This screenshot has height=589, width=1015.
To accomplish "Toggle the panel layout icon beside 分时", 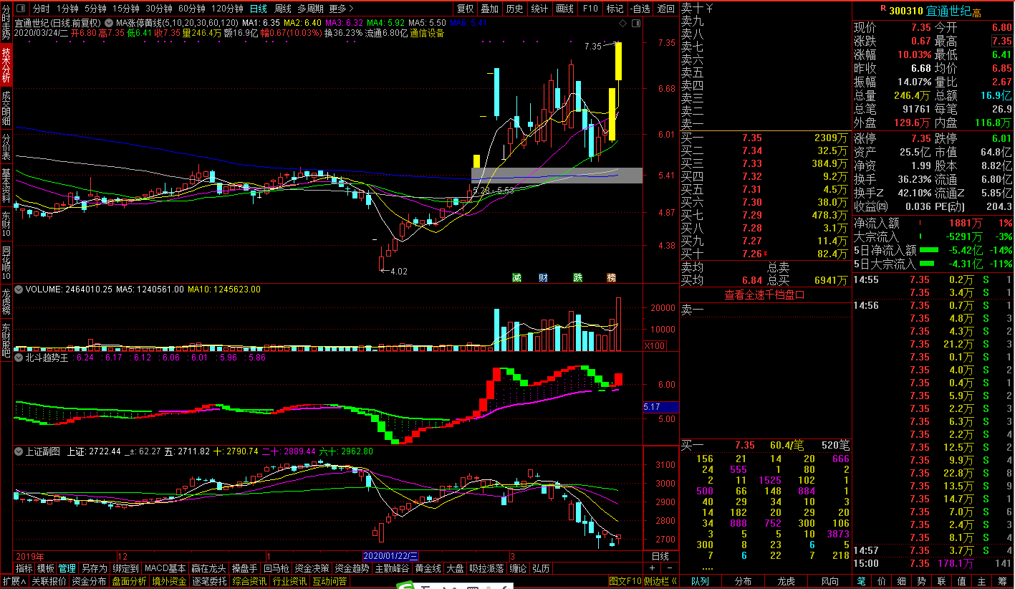I will click(19, 9).
